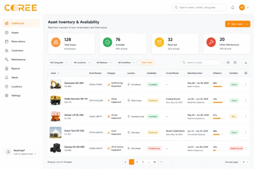Go to page 2
The image size is (254, 169).
[x=137, y=162]
